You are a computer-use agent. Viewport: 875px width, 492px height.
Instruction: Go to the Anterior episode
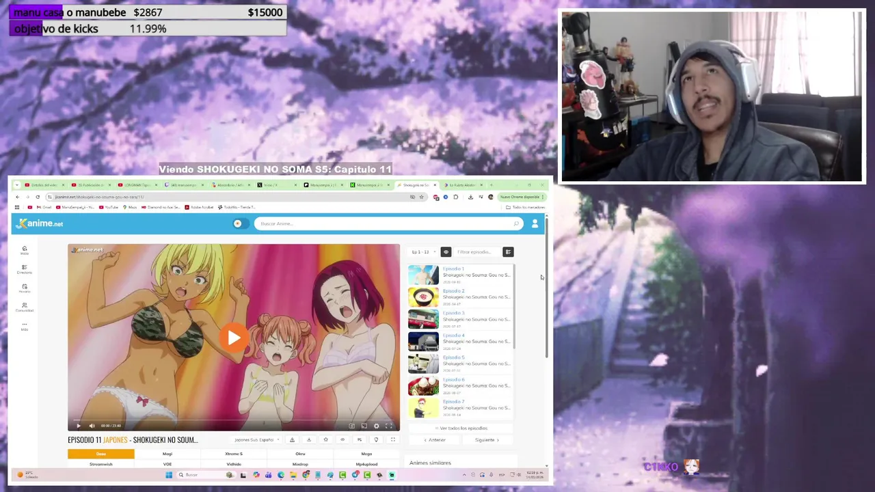point(435,440)
